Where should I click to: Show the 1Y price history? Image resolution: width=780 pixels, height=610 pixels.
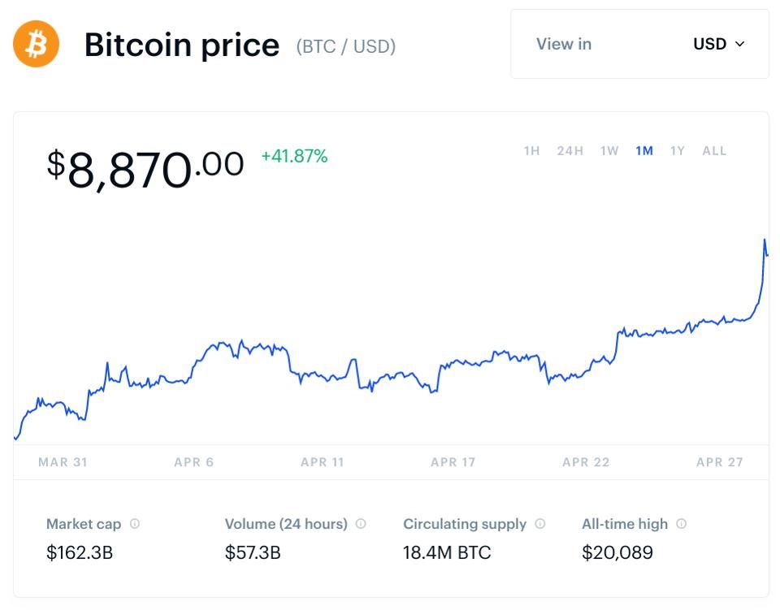coord(678,150)
